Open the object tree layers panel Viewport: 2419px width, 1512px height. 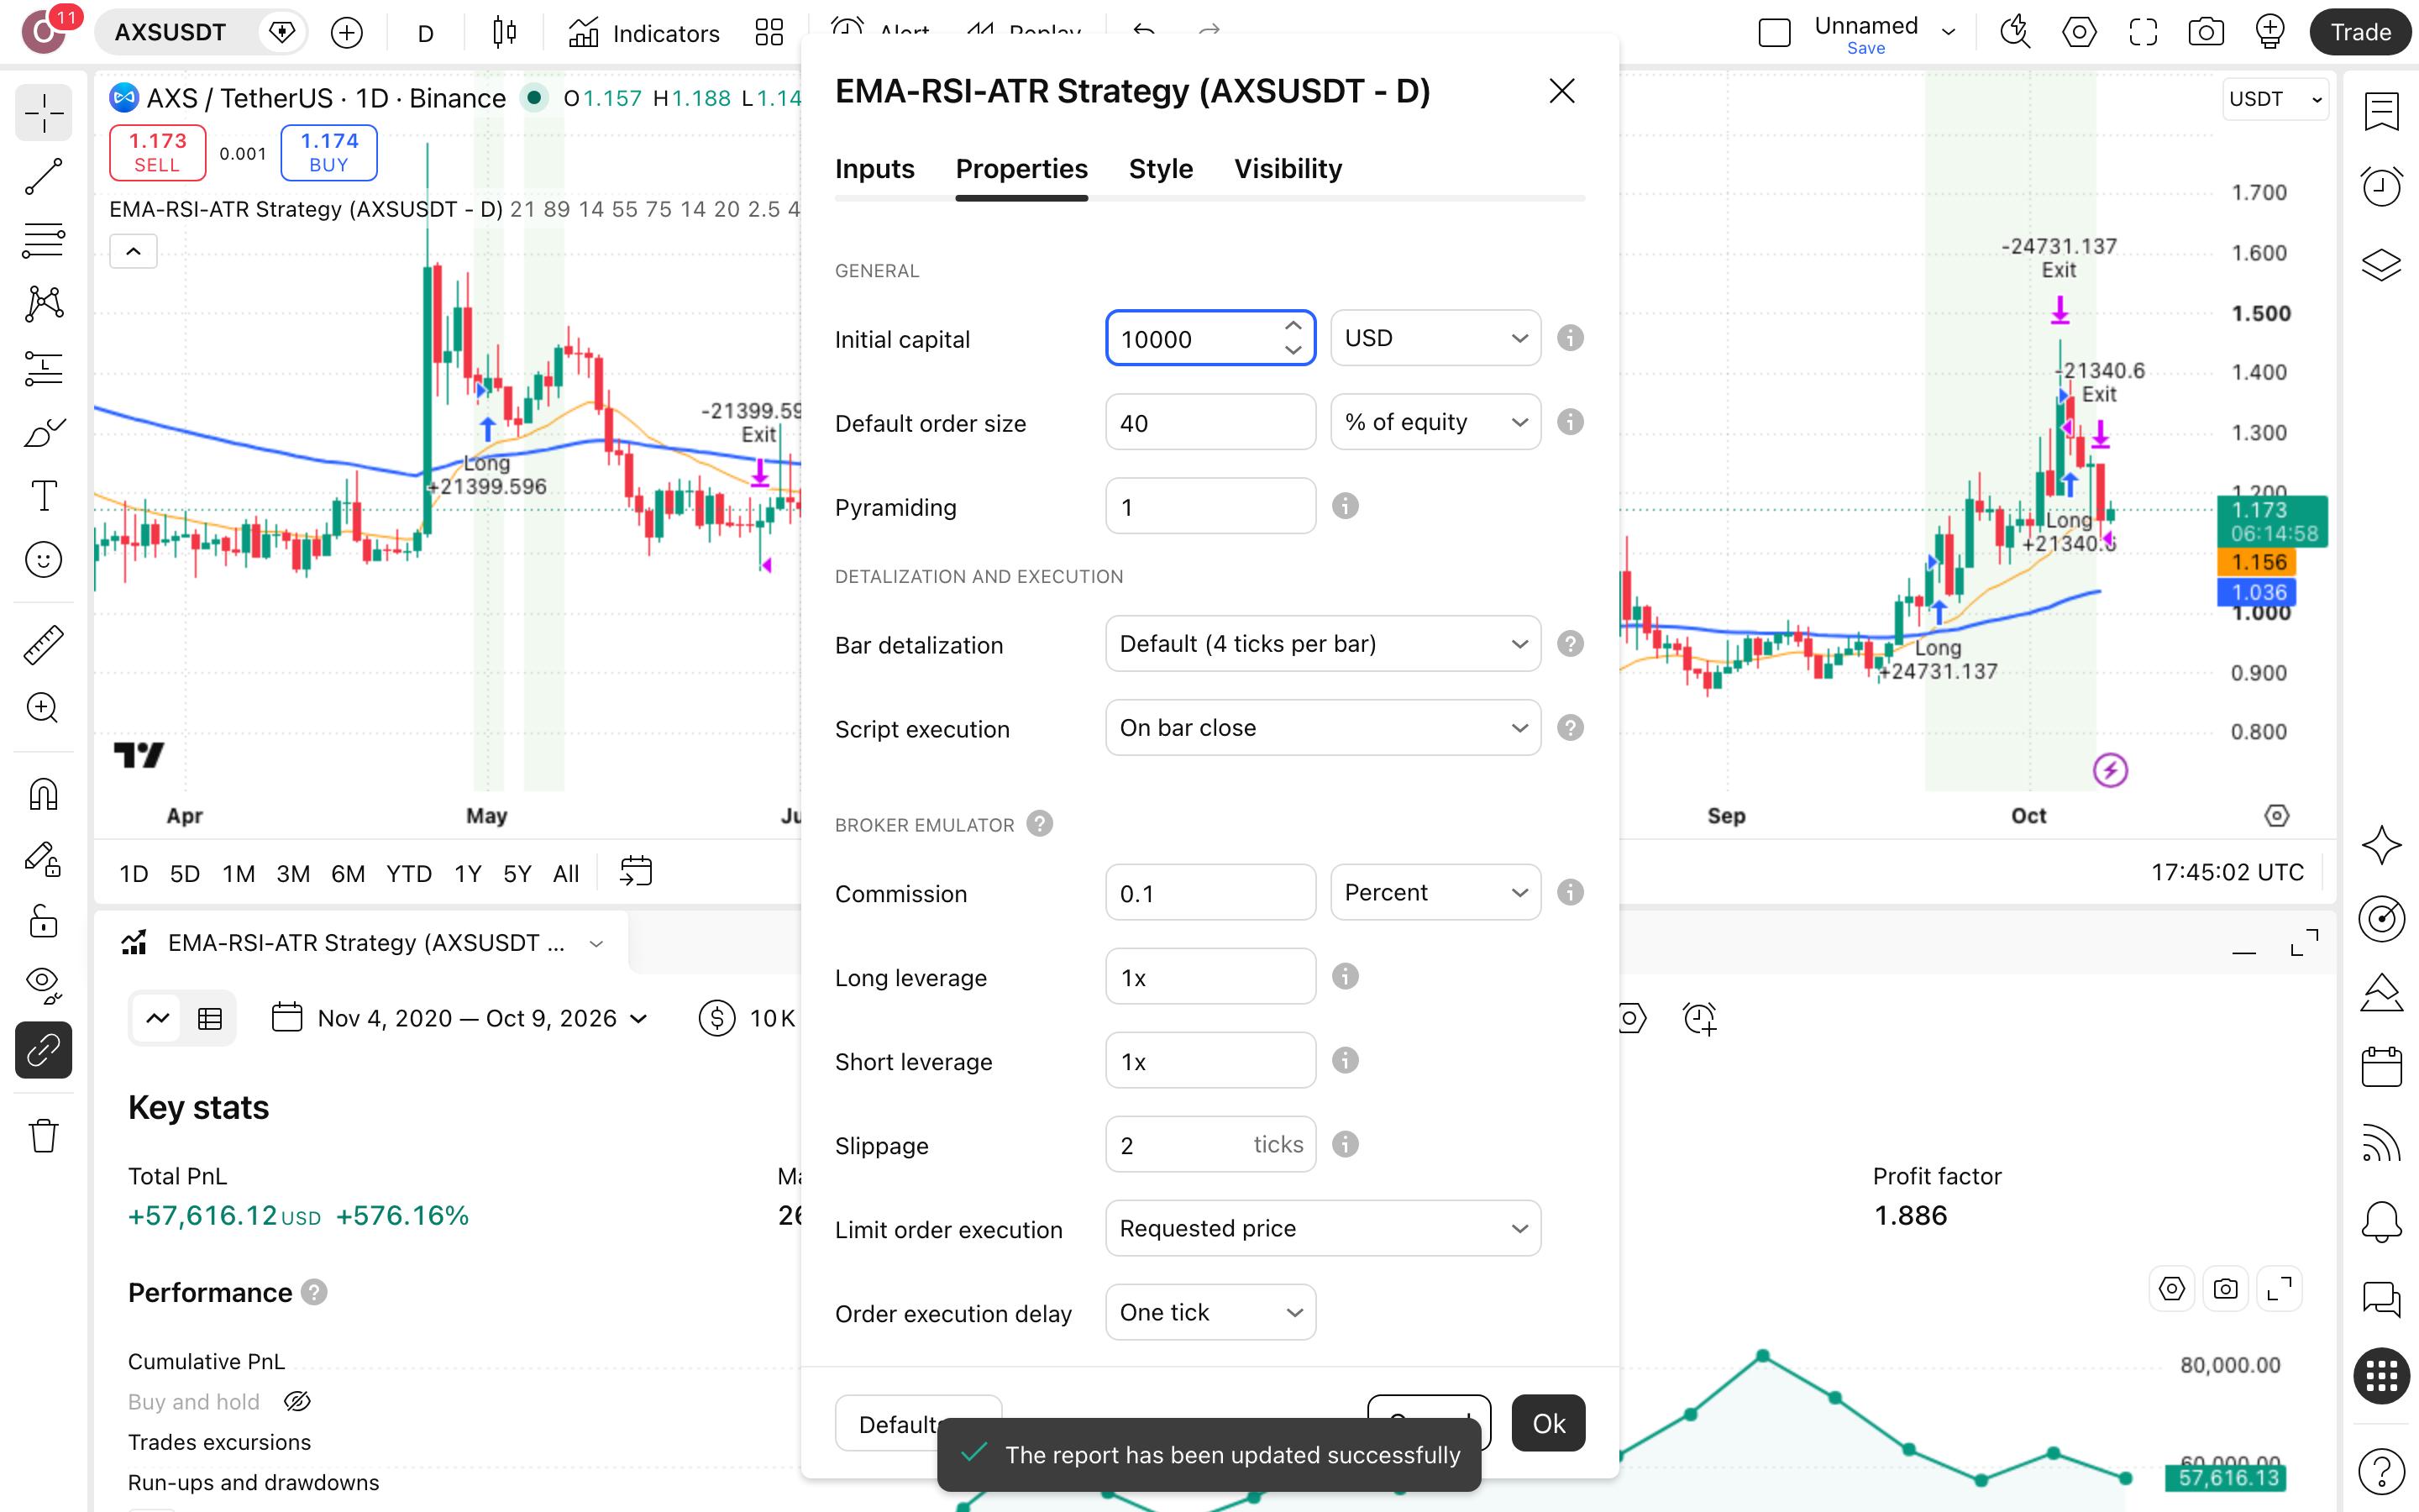point(2382,265)
